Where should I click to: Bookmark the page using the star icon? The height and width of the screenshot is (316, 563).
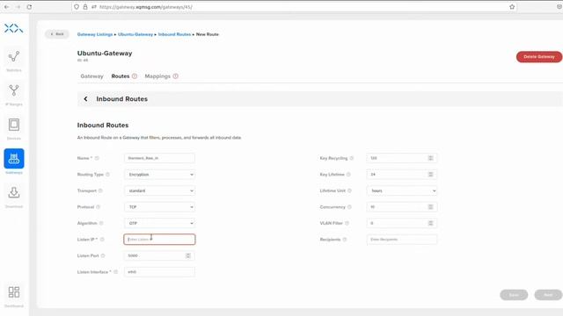(512, 7)
